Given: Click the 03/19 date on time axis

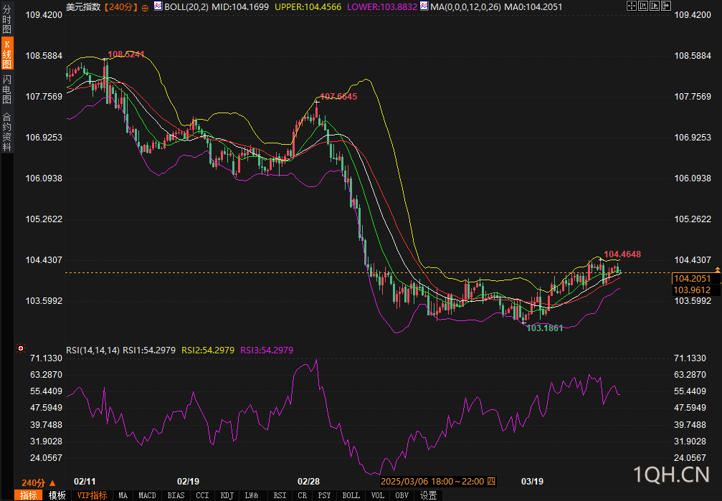Looking at the screenshot, I should coord(532,482).
